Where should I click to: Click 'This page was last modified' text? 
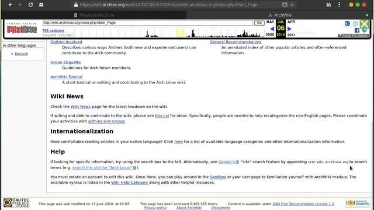tap(84, 204)
